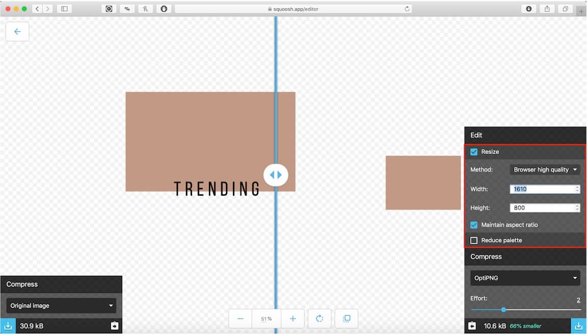Click the Effort value 2

click(x=578, y=300)
